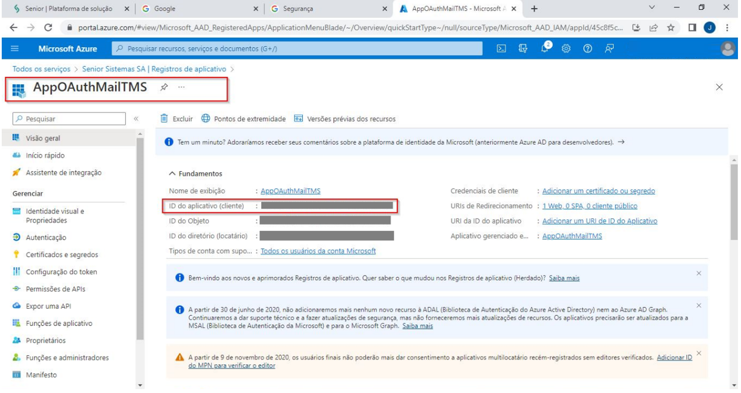Click the Pesquisar menu search field
This screenshot has height=393, width=741.
pyautogui.click(x=69, y=119)
